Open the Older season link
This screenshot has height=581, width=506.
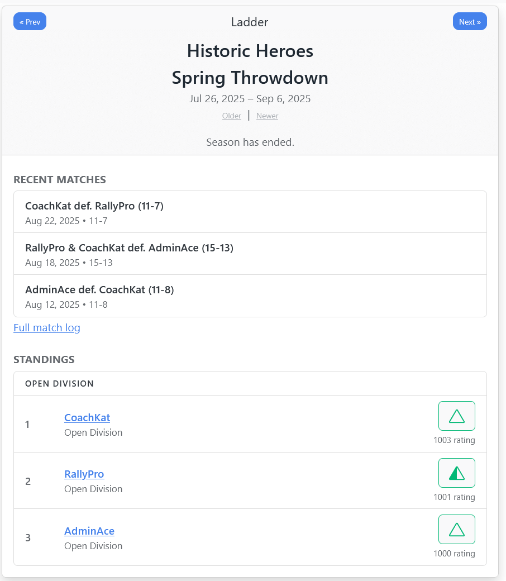(232, 116)
